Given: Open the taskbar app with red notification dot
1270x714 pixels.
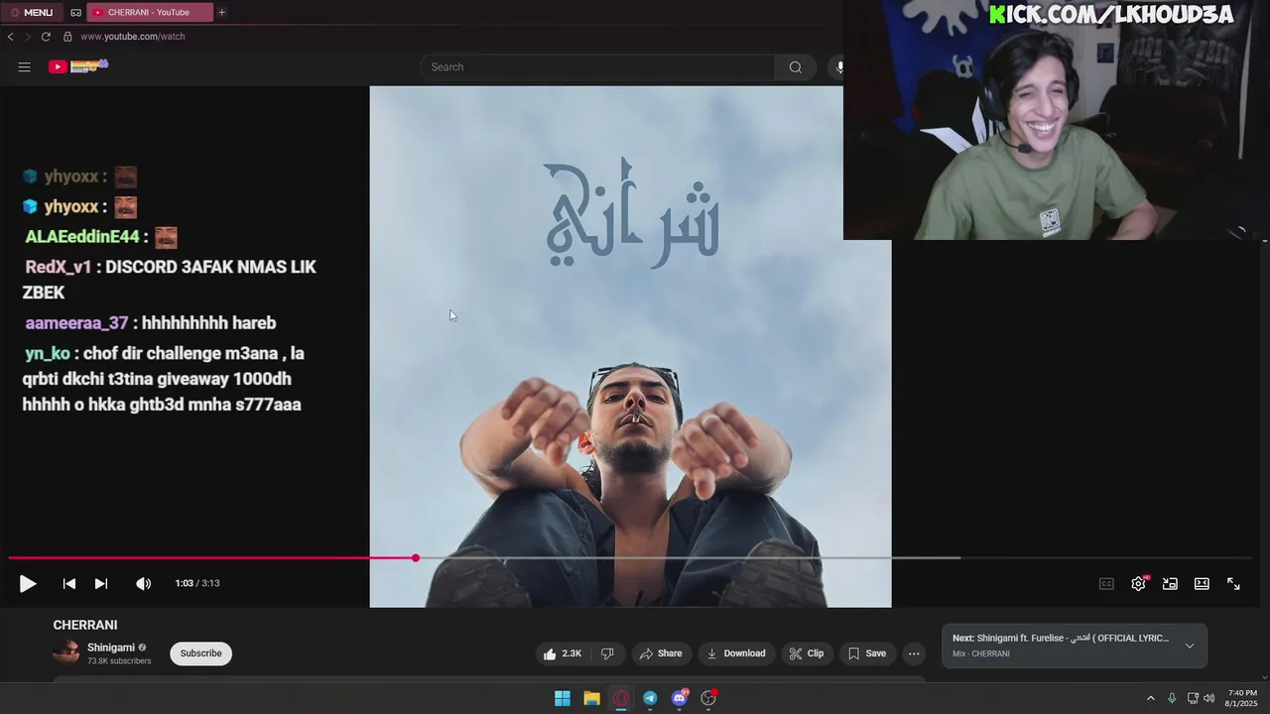Looking at the screenshot, I should 708,698.
